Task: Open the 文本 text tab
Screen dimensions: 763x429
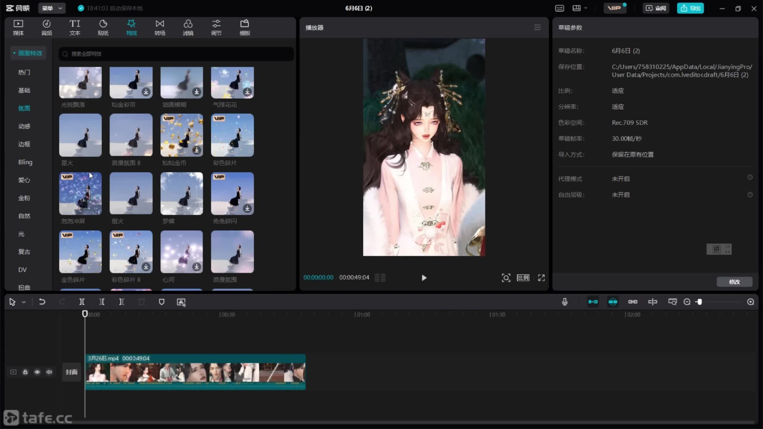Action: click(x=75, y=27)
